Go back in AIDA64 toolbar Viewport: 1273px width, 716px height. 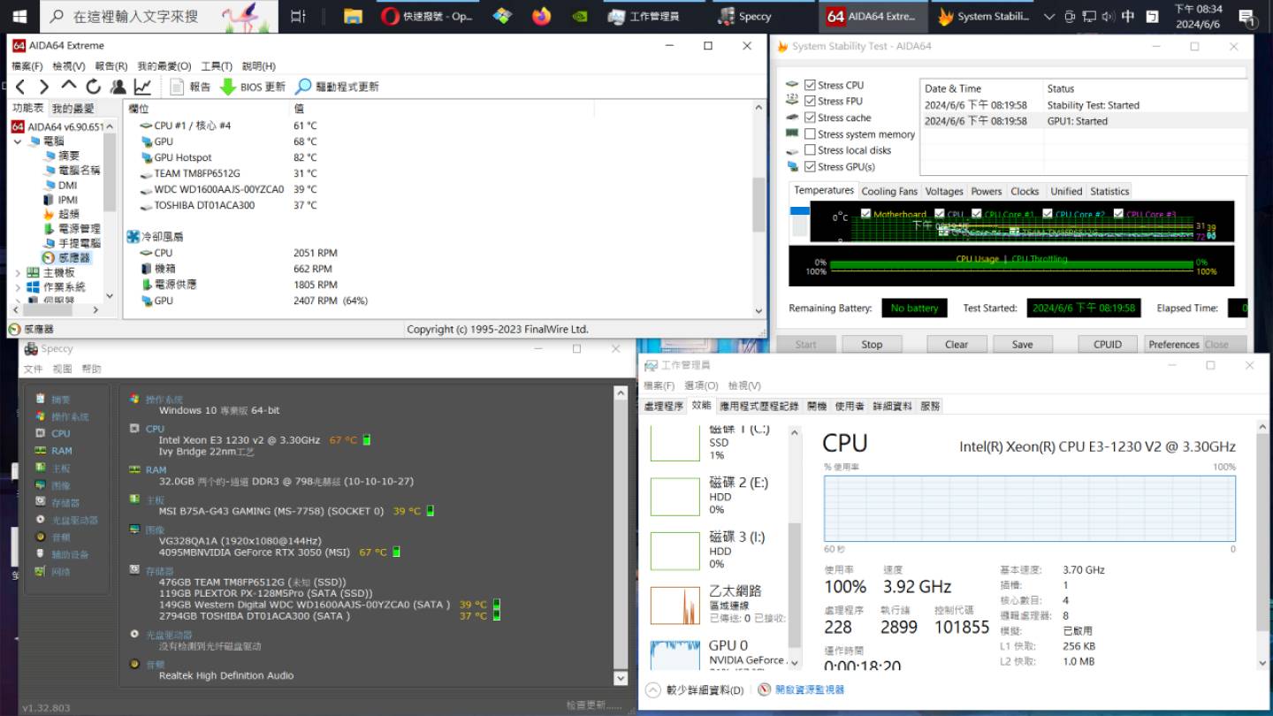pos(19,87)
